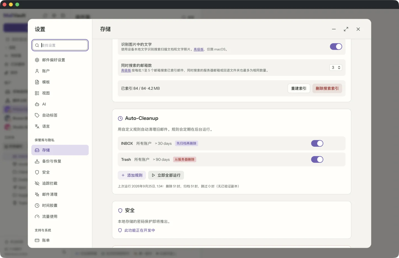Open the AI robot icon
Screen dimensions: 399x258
(x=37, y=104)
